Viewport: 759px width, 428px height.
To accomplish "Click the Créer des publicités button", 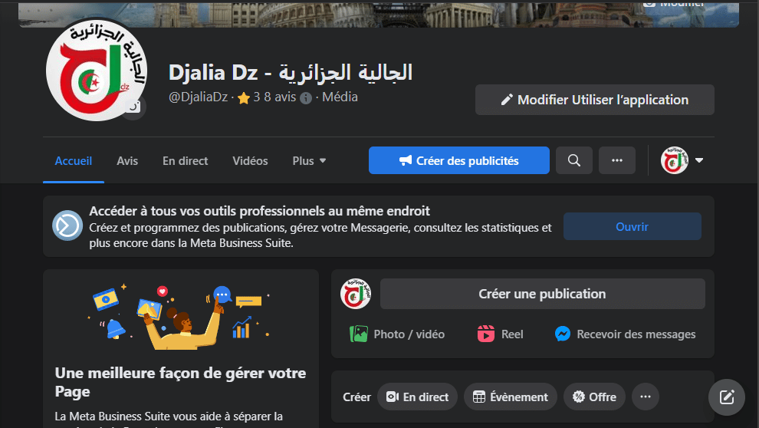I will pos(459,160).
